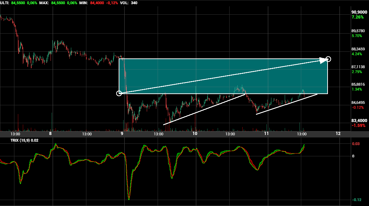369x206 pixels.
Task: Click the 85,8816 price axis label
Action: coord(358,84)
